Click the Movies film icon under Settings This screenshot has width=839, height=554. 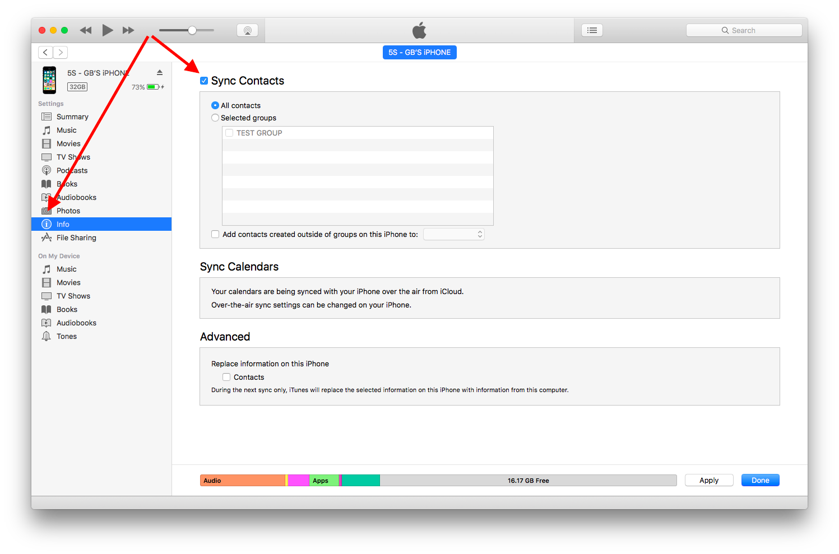point(47,143)
